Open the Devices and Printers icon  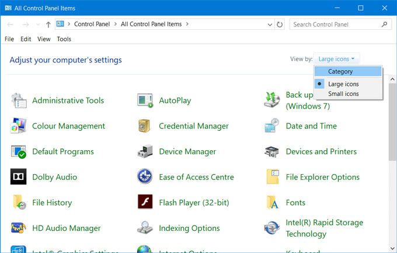click(x=271, y=151)
